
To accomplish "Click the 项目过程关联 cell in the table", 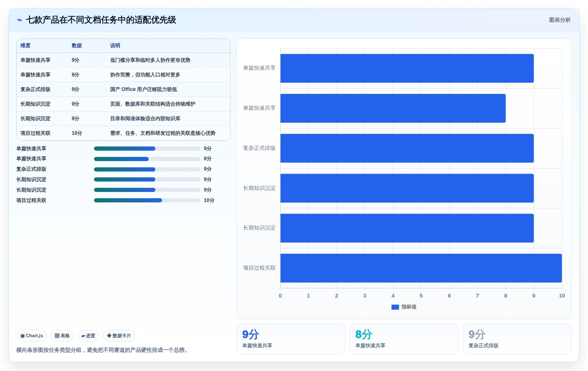I will pos(35,133).
